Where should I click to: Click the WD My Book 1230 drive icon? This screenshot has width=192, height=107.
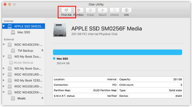tap(10, 81)
